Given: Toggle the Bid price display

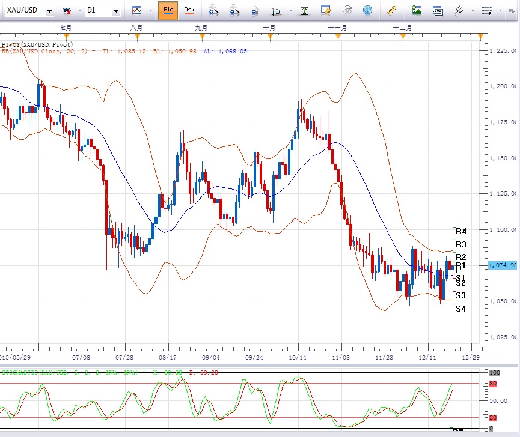Looking at the screenshot, I should coord(168,10).
